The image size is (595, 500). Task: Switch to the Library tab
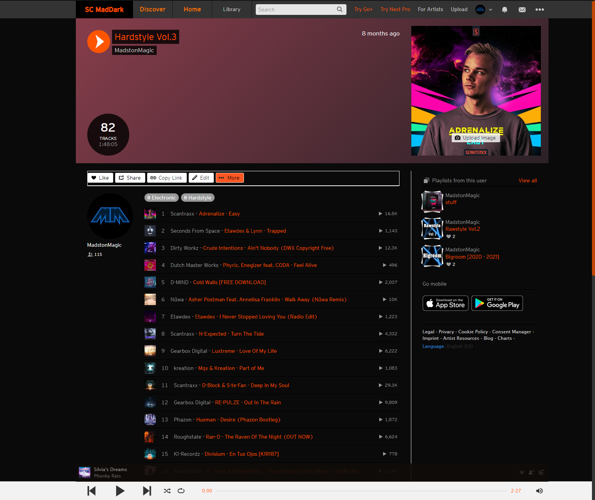[x=231, y=9]
